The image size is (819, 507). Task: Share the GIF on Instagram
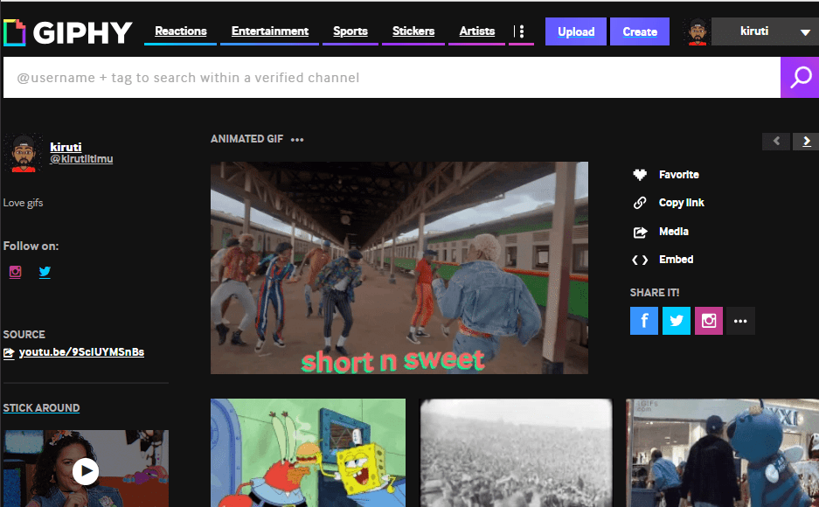pos(709,321)
